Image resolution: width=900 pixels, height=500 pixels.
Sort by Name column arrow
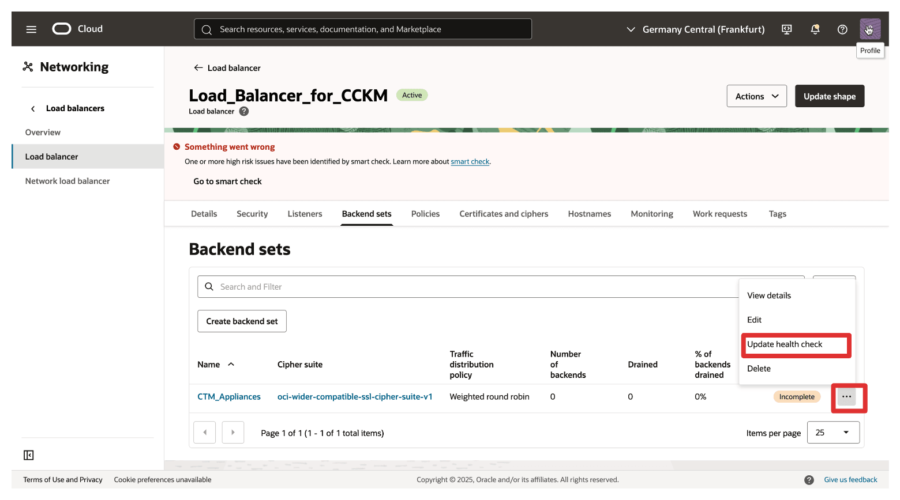point(231,365)
